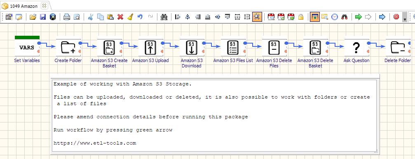
Task: Copy selected objects icon
Action: pos(100,17)
